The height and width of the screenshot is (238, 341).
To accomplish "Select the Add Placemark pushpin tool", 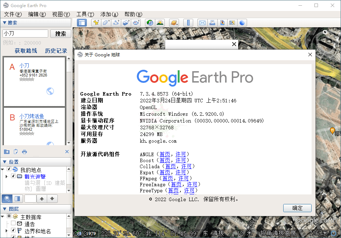I will (x=96, y=22).
